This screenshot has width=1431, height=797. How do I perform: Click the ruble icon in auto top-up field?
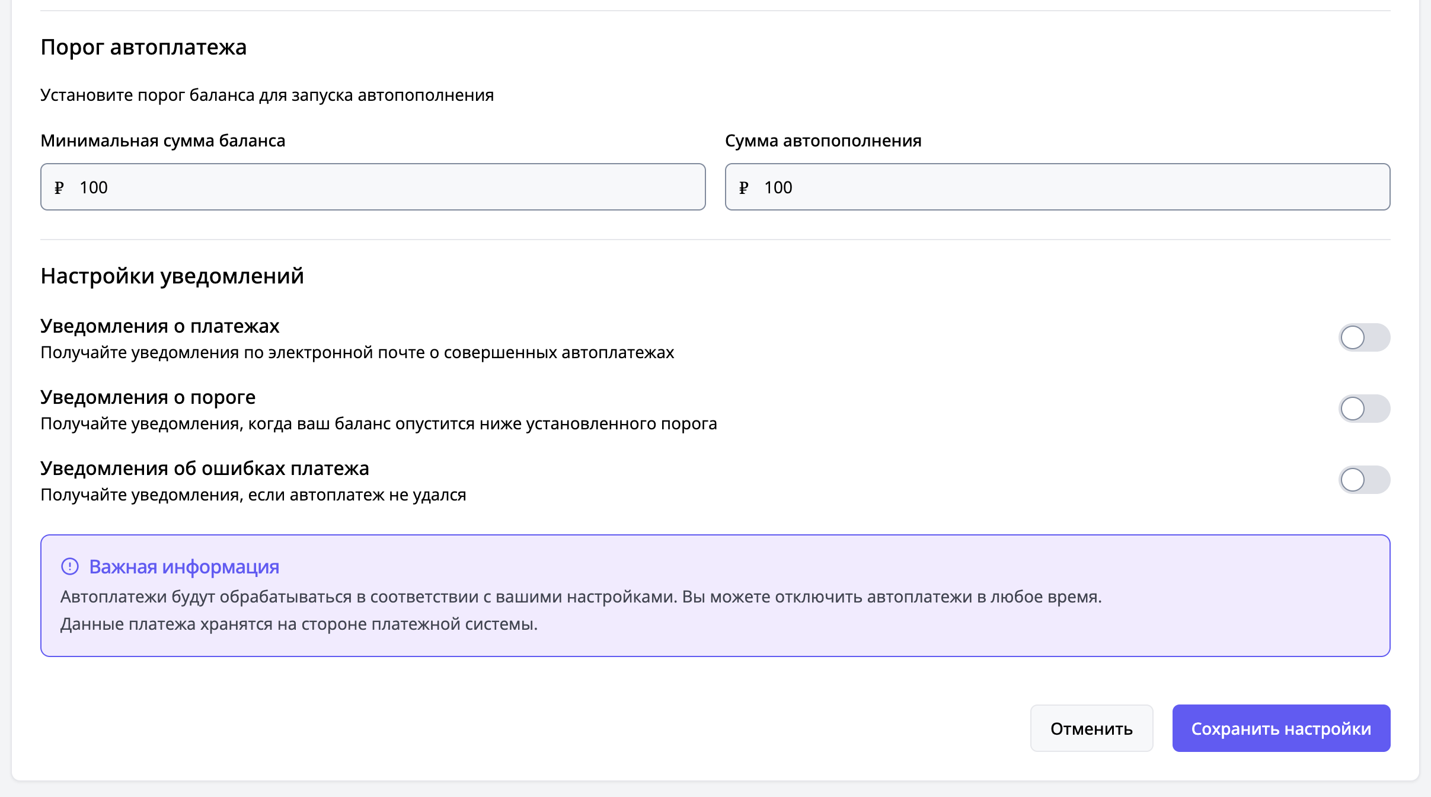click(743, 188)
